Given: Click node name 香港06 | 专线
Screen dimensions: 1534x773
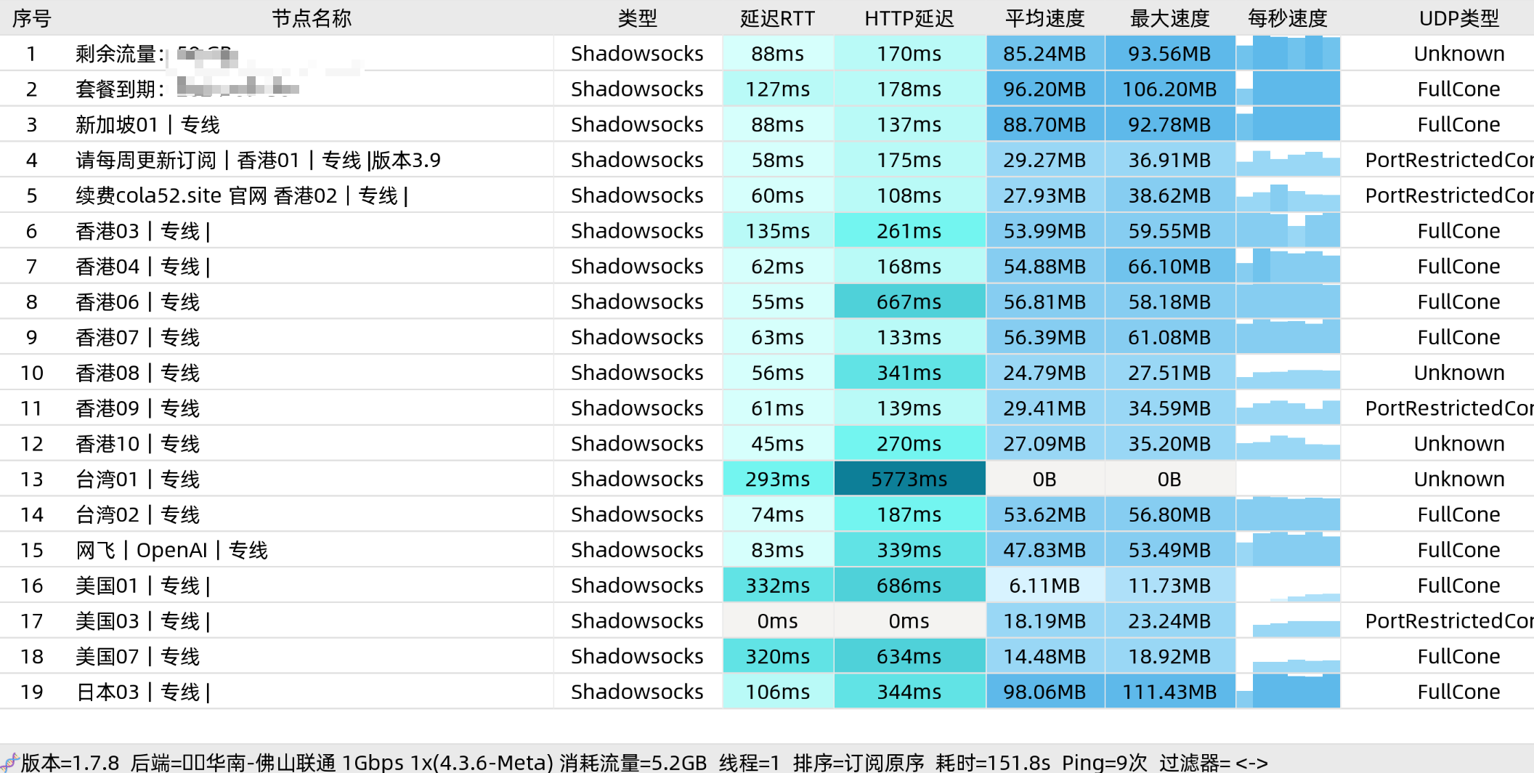Looking at the screenshot, I should [x=137, y=302].
